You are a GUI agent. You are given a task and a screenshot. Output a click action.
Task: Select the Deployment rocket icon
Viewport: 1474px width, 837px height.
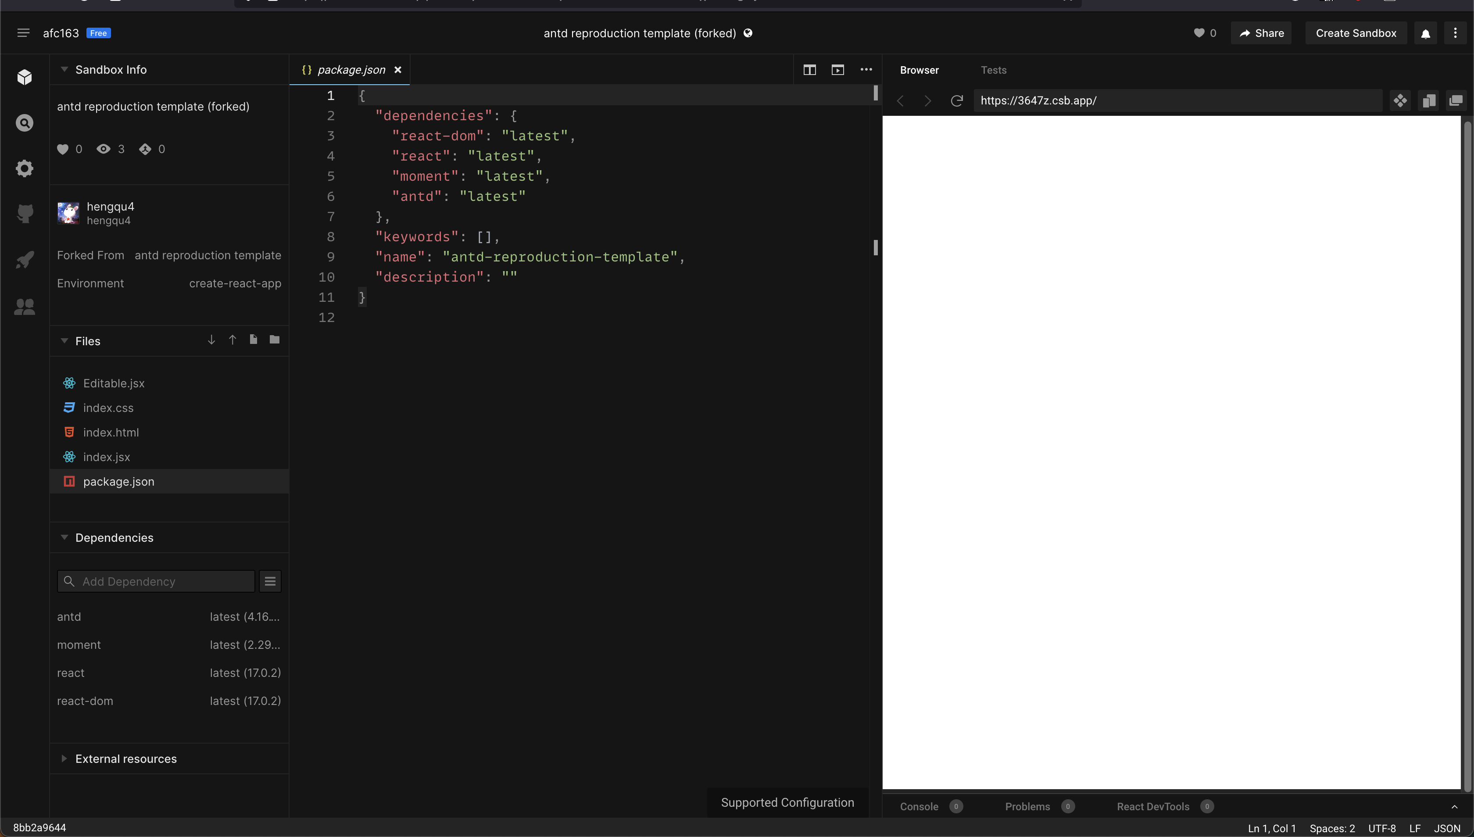[x=25, y=259]
